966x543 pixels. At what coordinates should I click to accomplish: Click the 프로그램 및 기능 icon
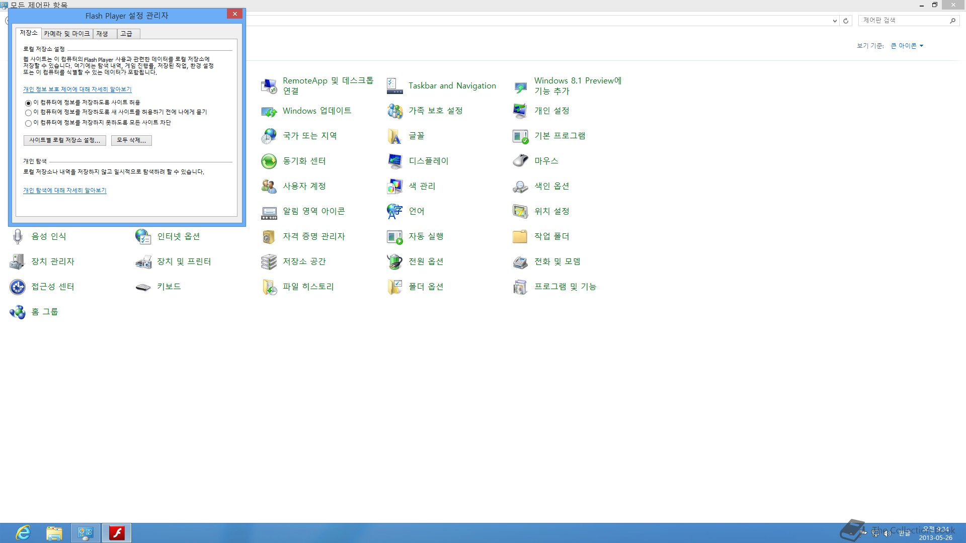[x=521, y=287]
